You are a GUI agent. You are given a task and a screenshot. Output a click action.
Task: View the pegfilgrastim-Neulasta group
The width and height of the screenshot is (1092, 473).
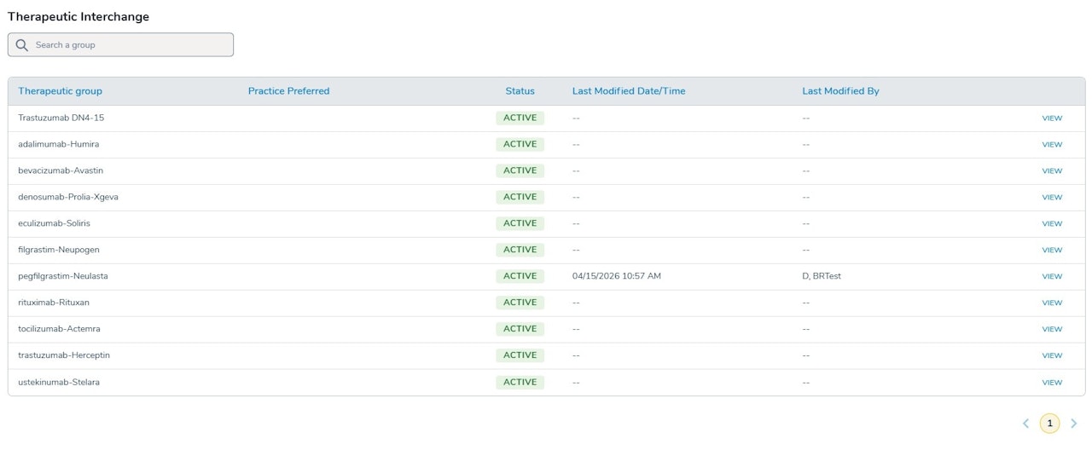(x=1052, y=276)
